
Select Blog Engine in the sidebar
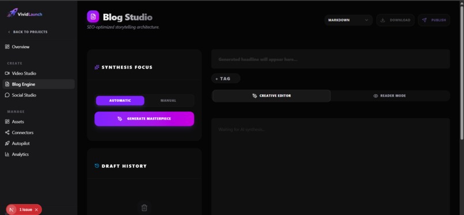[39, 84]
